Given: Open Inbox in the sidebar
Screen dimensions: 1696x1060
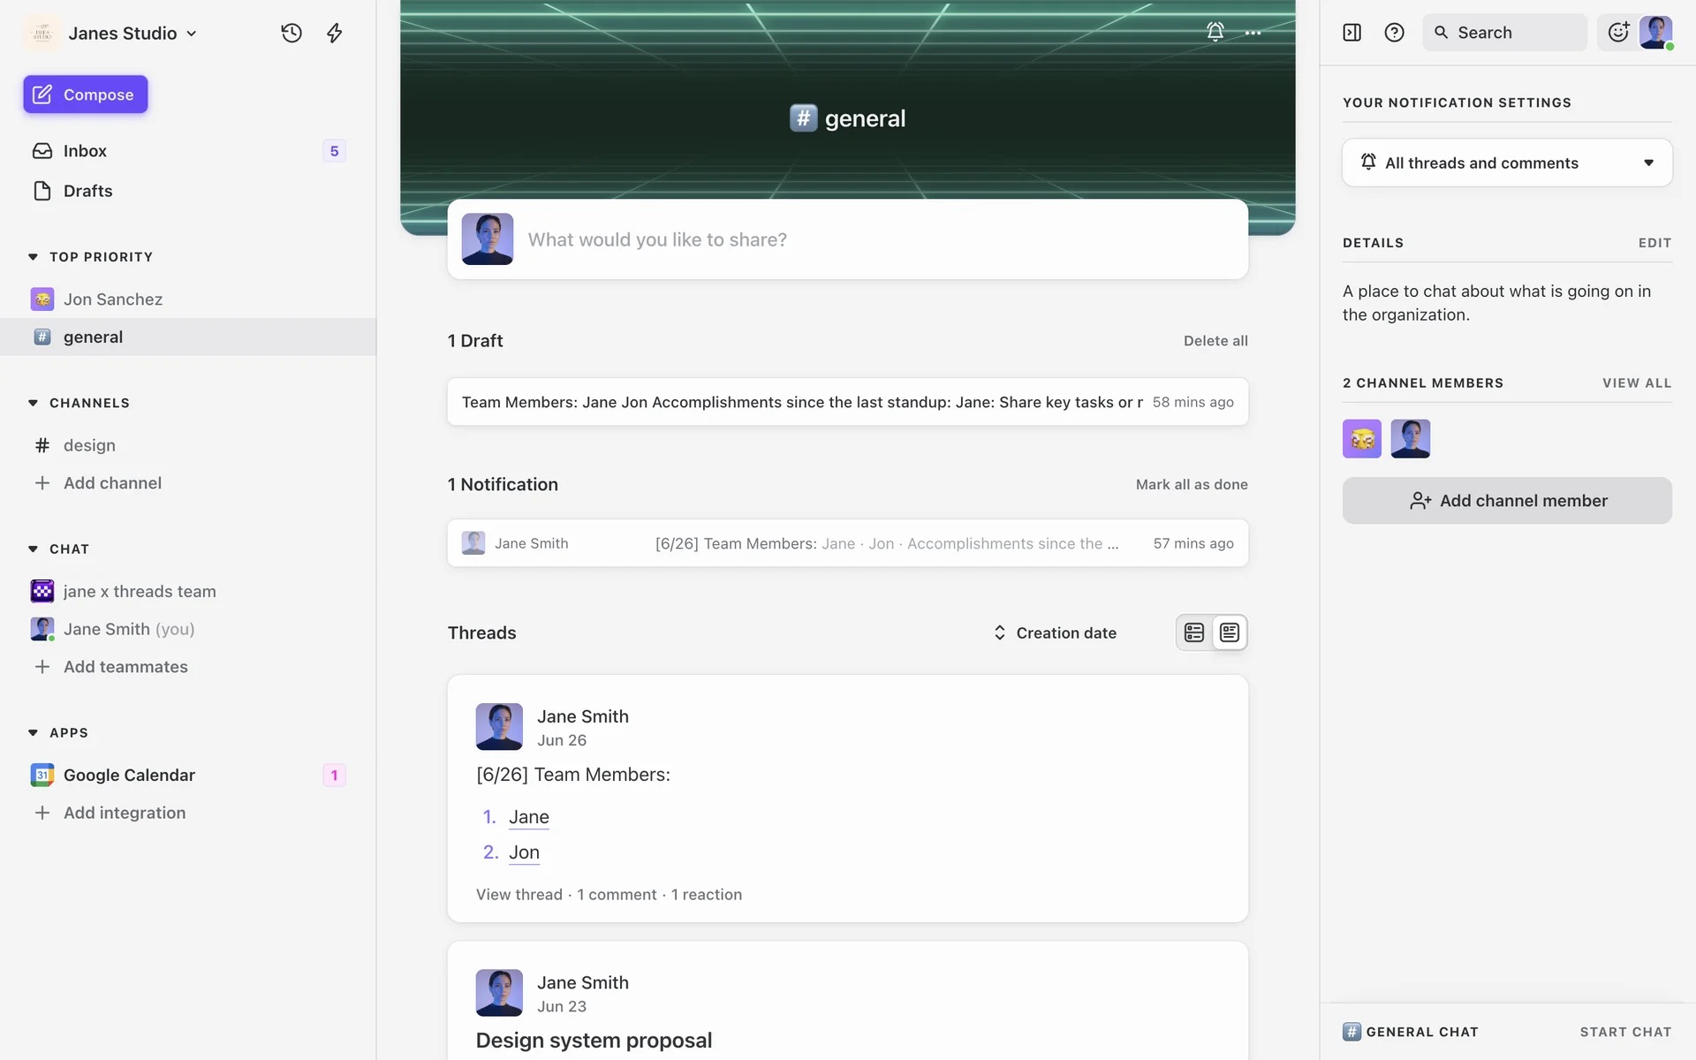Looking at the screenshot, I should coord(85,151).
